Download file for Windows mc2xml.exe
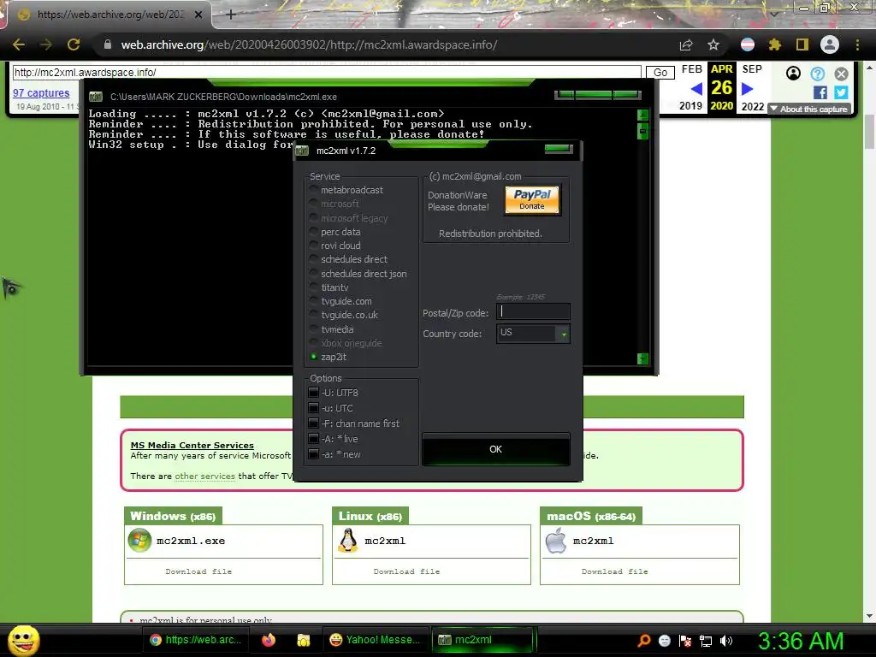Viewport: 876px width, 657px height. pos(198,571)
